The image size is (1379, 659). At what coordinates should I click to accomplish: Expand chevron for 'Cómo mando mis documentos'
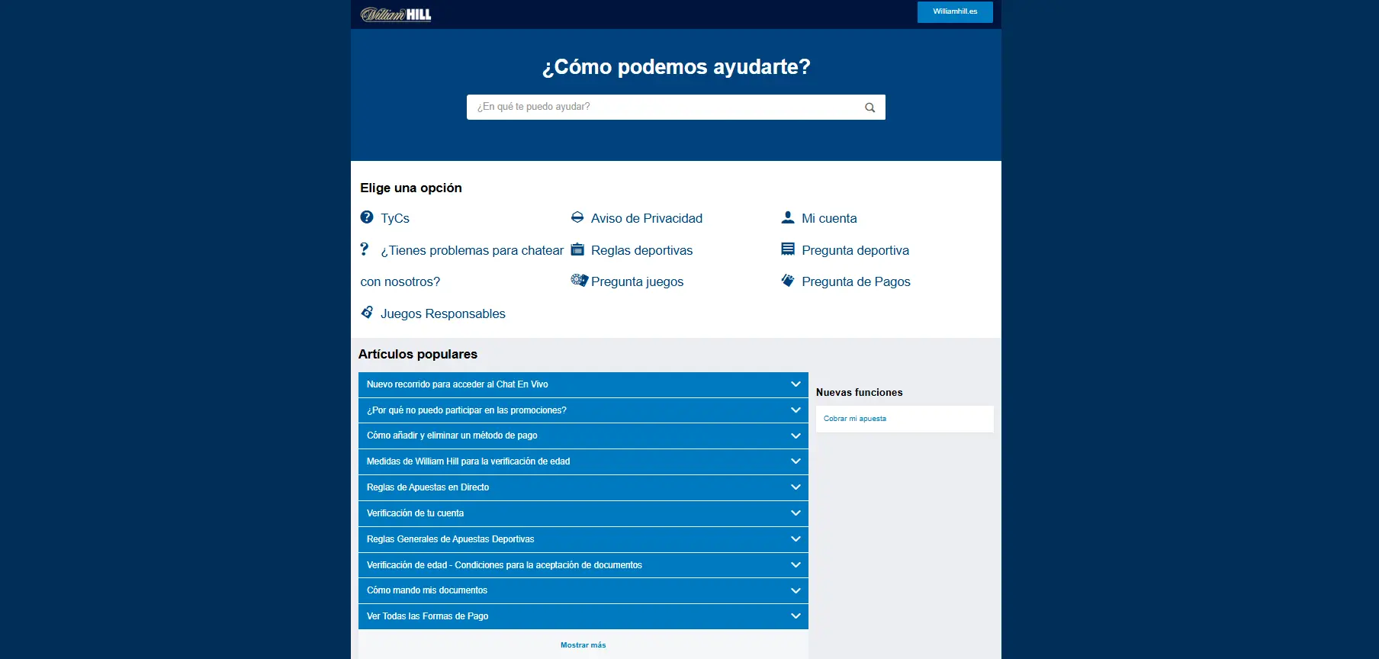796,590
